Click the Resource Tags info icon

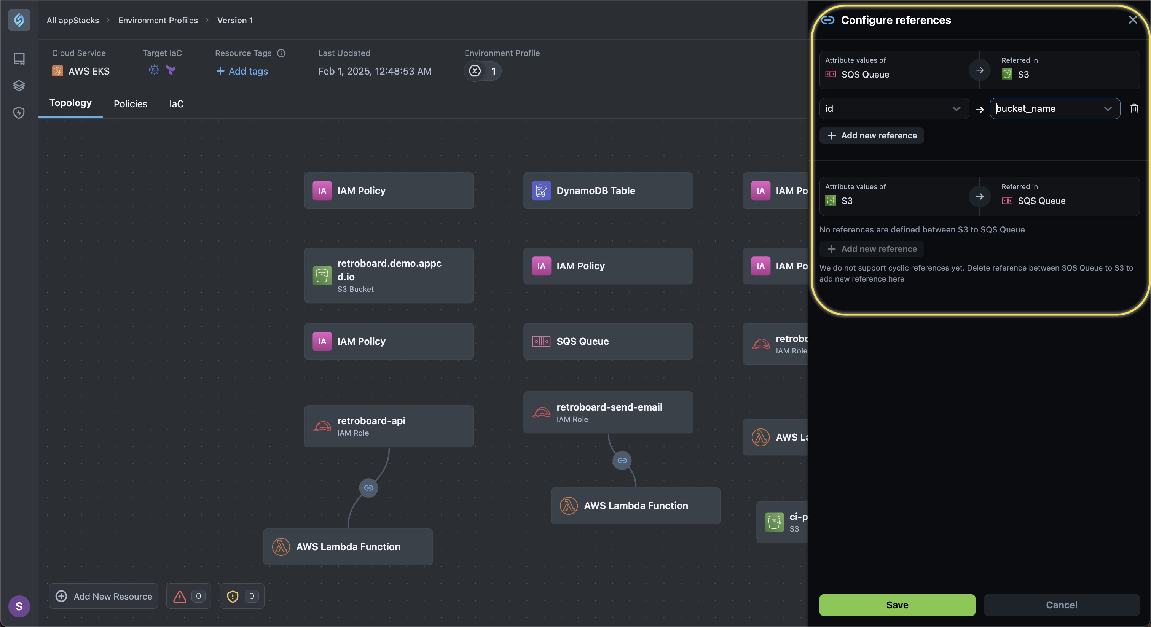tap(281, 53)
